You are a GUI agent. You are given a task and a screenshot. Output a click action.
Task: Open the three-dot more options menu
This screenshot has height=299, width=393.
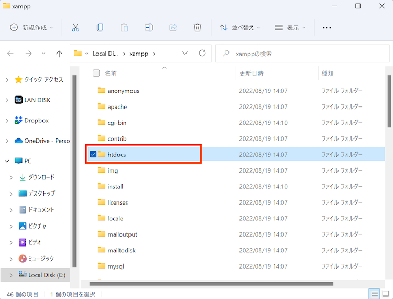327,28
